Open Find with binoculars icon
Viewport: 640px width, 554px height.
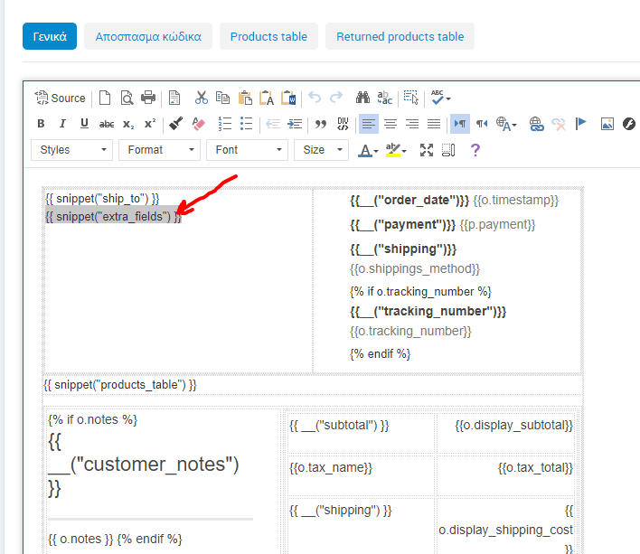click(362, 99)
